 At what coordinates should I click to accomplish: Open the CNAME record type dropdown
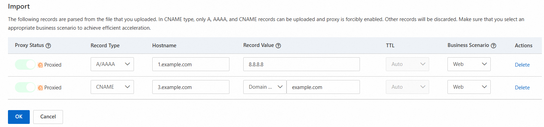coord(112,87)
